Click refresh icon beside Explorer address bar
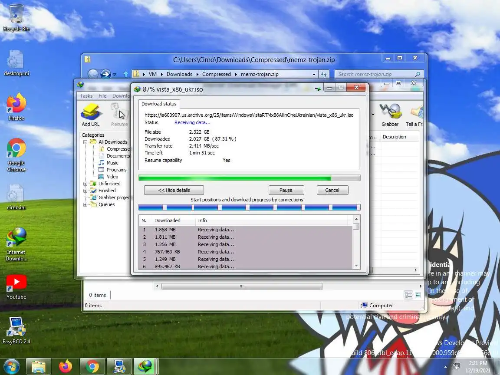The width and height of the screenshot is (500, 375). point(324,74)
